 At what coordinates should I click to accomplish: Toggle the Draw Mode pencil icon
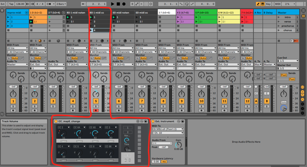(x=258, y=4)
